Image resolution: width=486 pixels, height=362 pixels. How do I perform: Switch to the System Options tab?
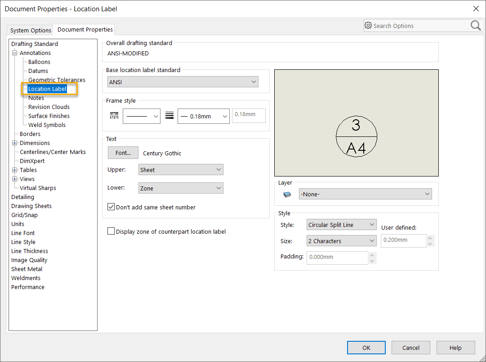click(x=31, y=30)
